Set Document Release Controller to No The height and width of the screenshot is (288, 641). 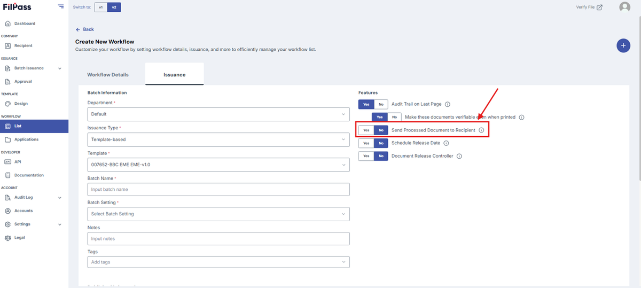click(x=381, y=156)
